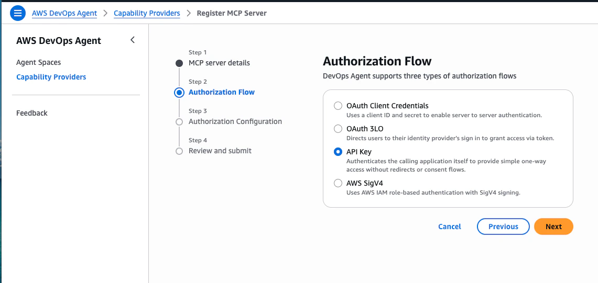Open Agent Spaces in sidebar

[38, 62]
